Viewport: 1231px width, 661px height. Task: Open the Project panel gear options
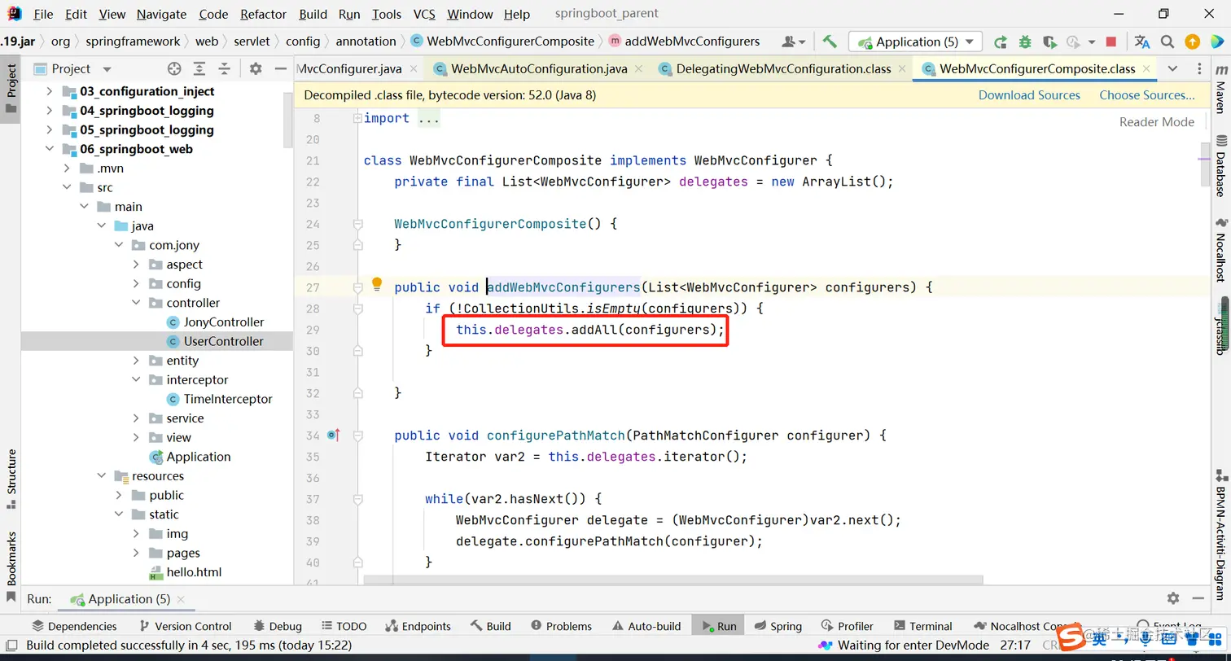[x=256, y=69]
